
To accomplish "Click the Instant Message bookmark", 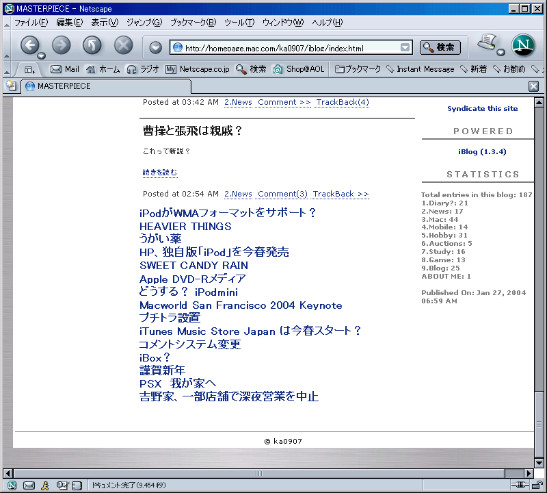I will pos(421,69).
